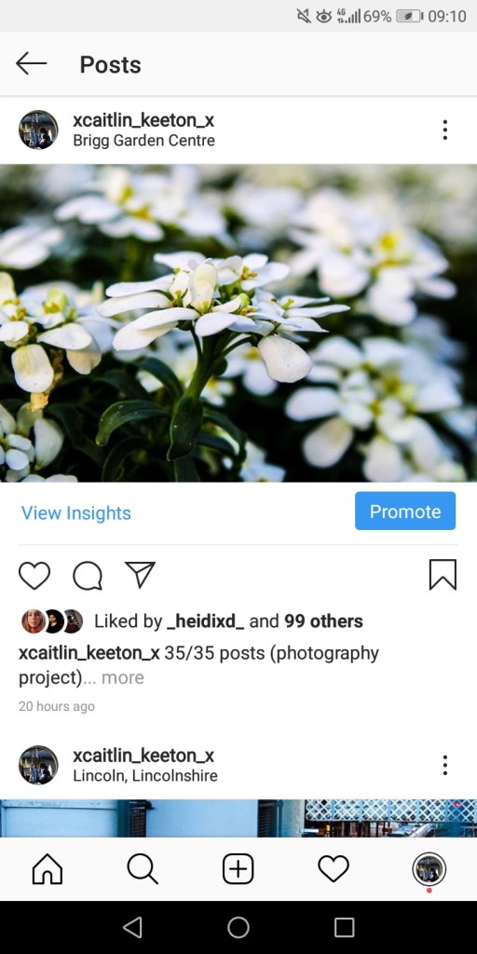Share post using paper plane icon
477x954 pixels.
(x=140, y=575)
